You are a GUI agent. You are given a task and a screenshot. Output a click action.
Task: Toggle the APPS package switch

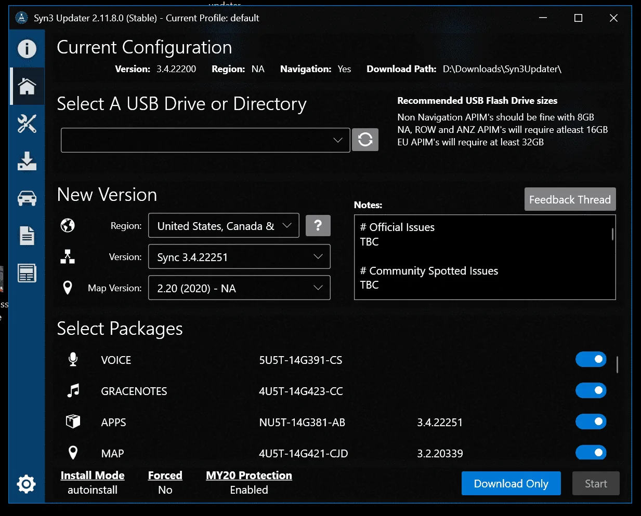point(591,422)
